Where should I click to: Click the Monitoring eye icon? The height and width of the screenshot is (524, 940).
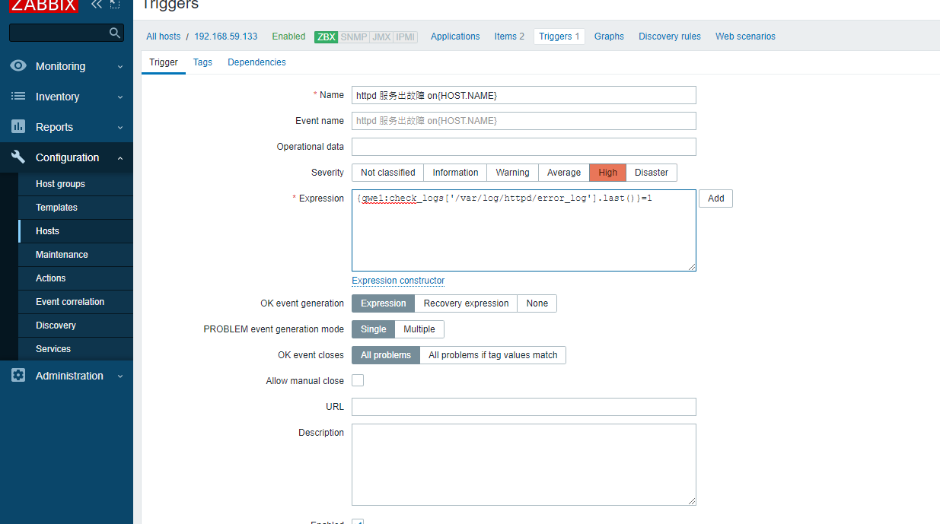(x=18, y=66)
